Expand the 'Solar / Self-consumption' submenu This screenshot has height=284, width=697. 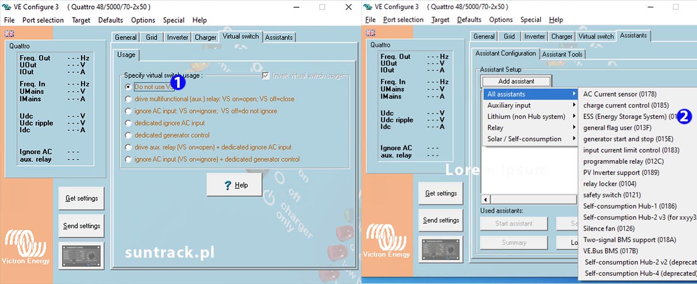coord(531,139)
